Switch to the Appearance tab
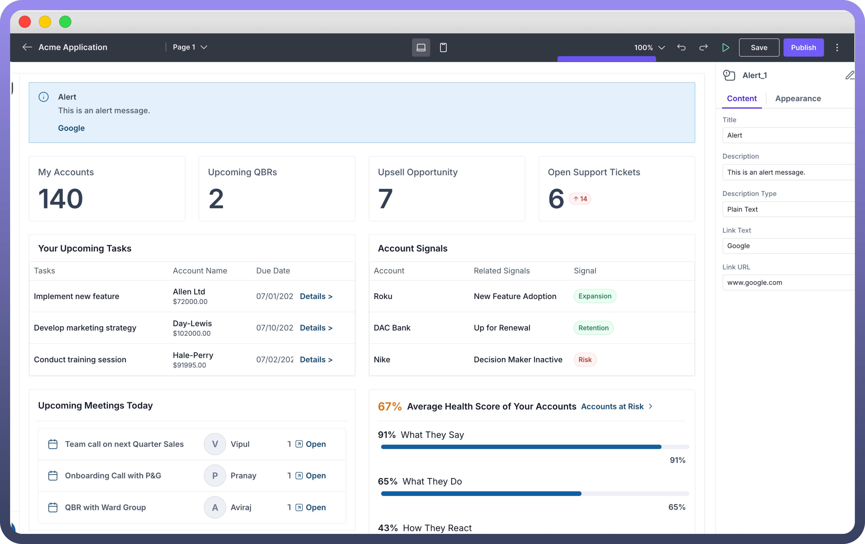 click(x=797, y=98)
